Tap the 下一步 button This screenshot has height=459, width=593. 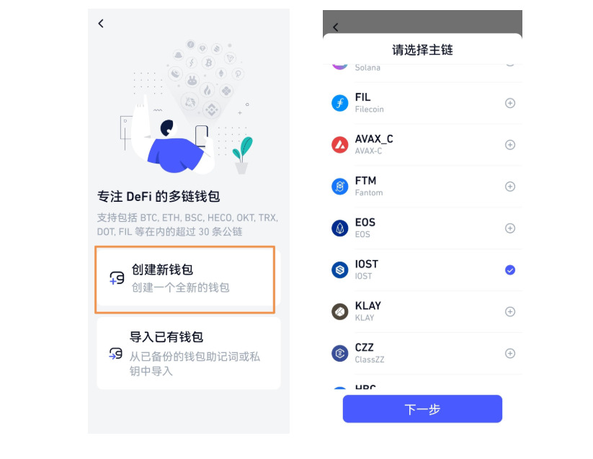tap(422, 409)
